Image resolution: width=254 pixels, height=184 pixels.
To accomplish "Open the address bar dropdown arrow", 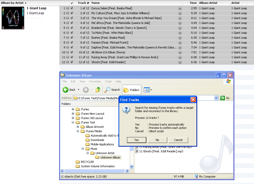I will [216, 98].
